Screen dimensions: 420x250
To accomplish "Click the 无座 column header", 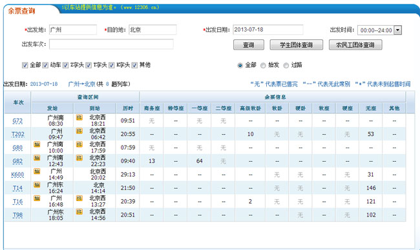I will (371, 108).
